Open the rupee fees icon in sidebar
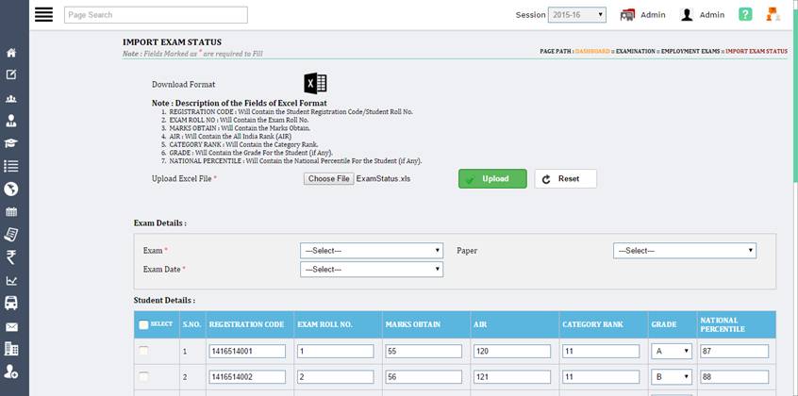Image resolution: width=798 pixels, height=396 pixels. click(11, 257)
